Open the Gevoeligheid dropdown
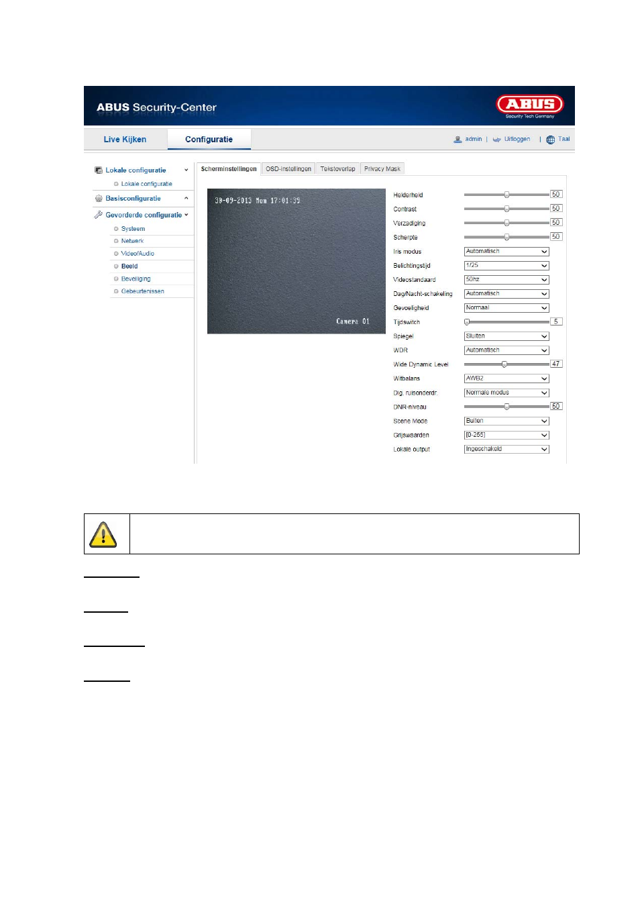Image resolution: width=640 pixels, height=906 pixels. coord(506,308)
